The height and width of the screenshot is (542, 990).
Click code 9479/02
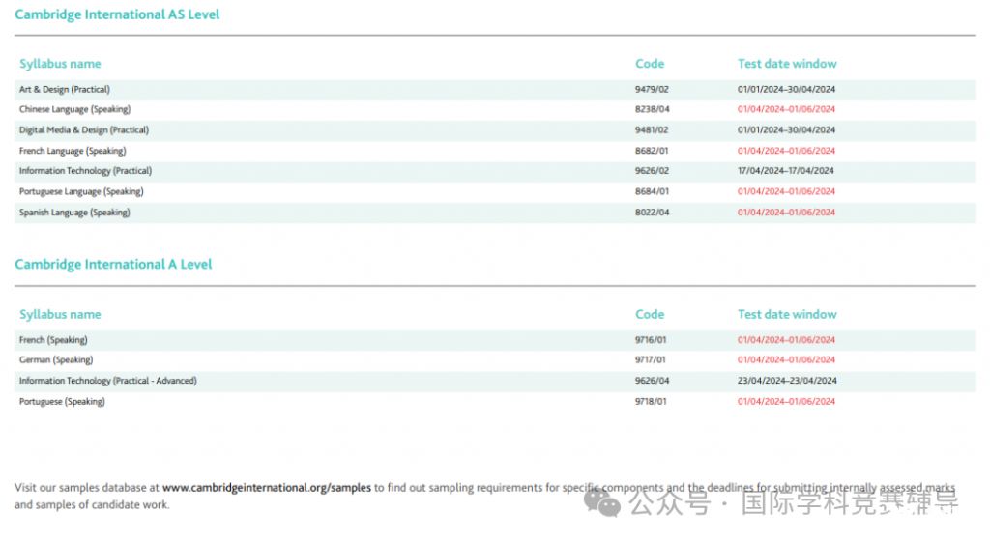[652, 90]
